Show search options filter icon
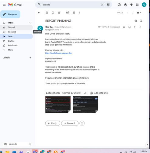 point(108,5)
